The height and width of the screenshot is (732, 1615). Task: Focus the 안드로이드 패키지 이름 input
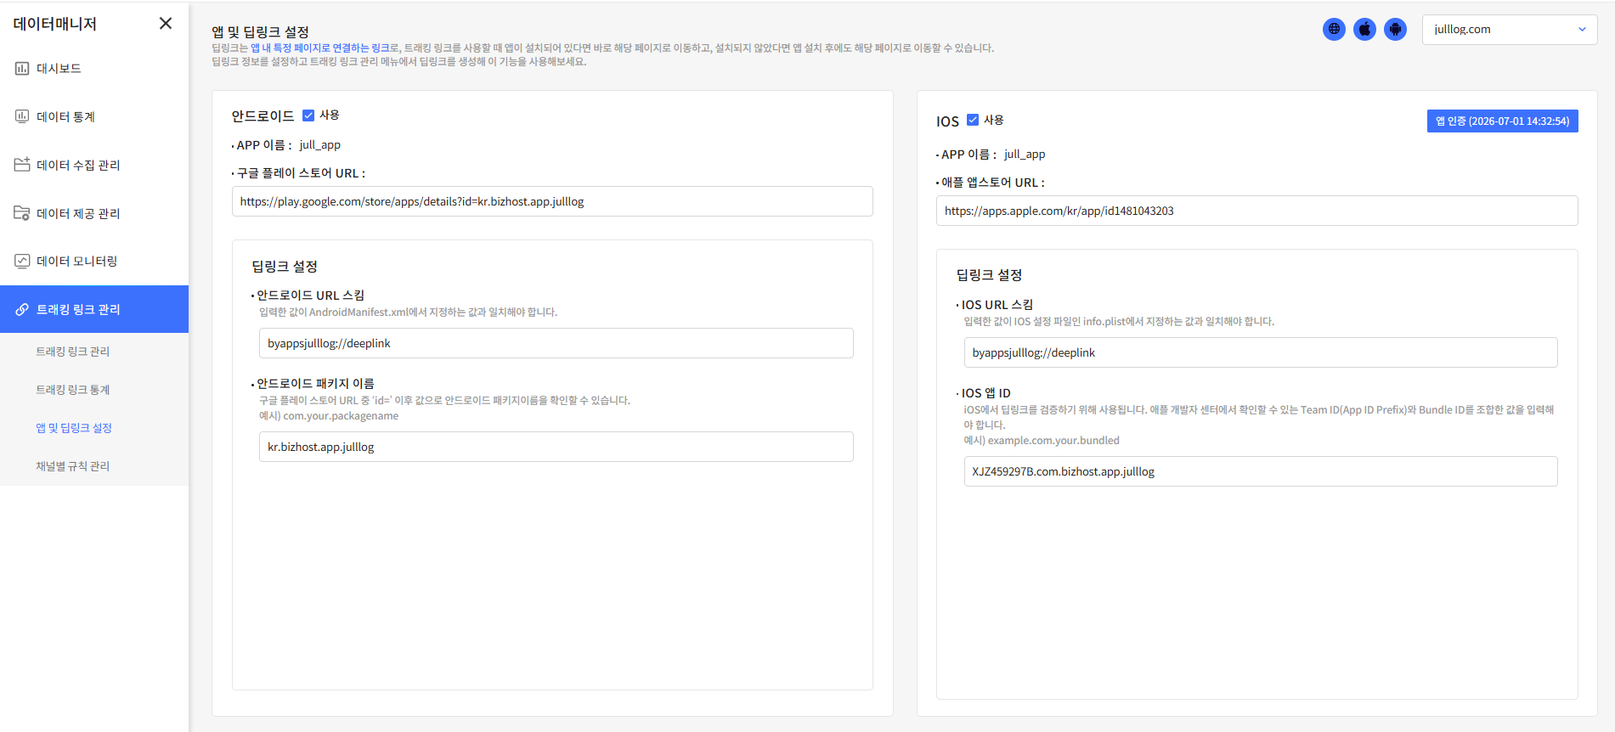[556, 447]
